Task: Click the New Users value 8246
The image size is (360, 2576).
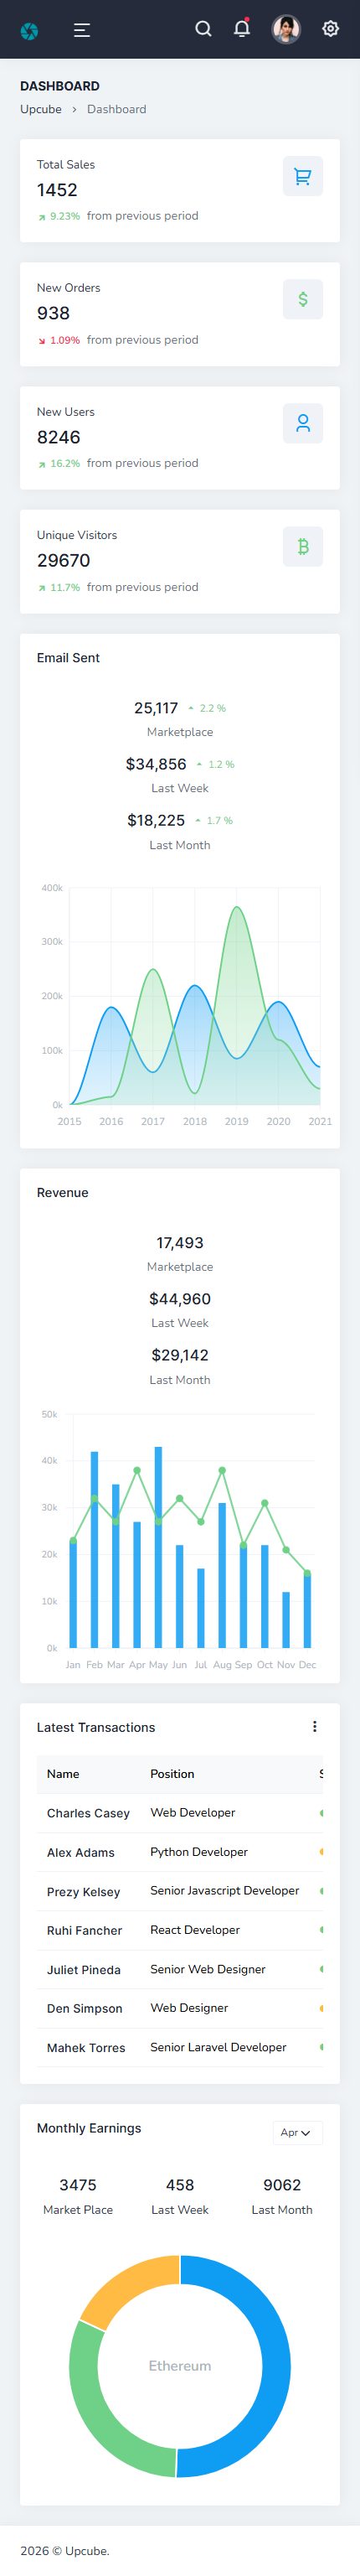Action: point(58,437)
